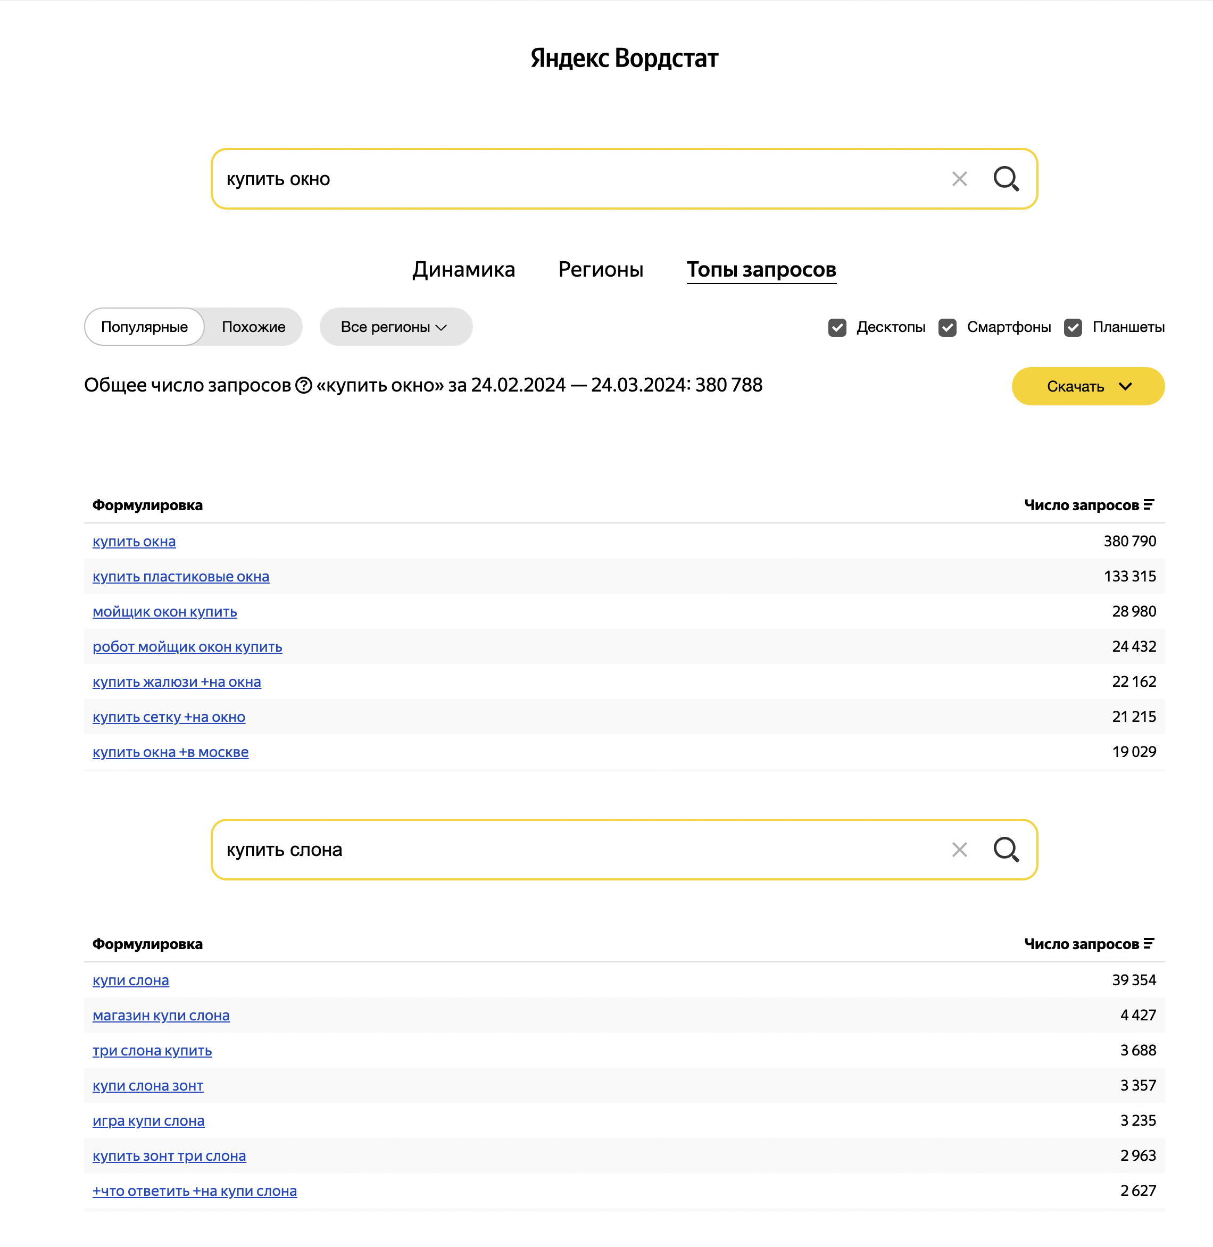Open 'игра купи слона' link

148,1121
